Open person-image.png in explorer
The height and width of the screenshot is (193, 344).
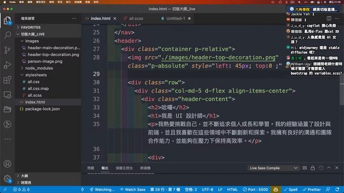[x=45, y=61]
